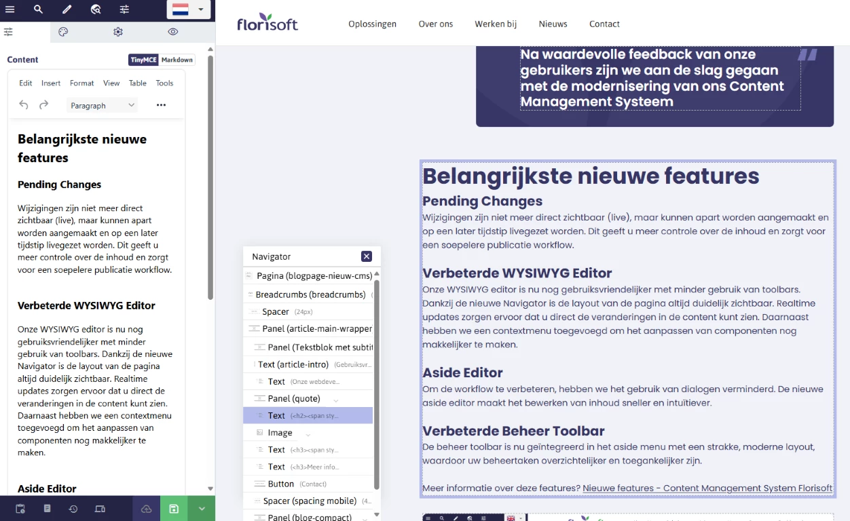
Task: Open the Paragraph format dropdown
Action: pos(103,105)
